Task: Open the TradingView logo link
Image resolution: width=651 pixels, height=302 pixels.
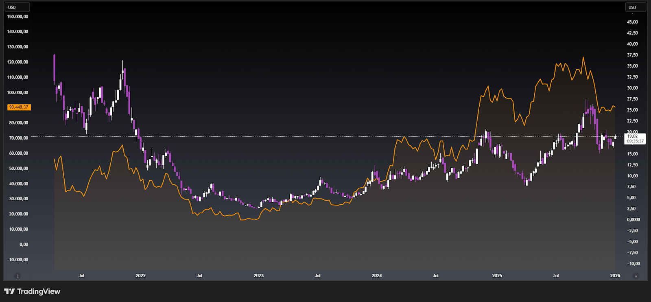Action: [32, 291]
